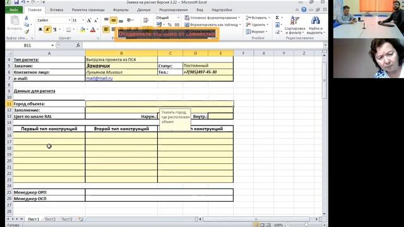Click the Cut scissors icon

point(27,18)
